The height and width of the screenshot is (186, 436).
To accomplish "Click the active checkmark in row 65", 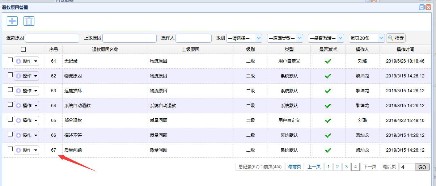I will [x=328, y=121].
